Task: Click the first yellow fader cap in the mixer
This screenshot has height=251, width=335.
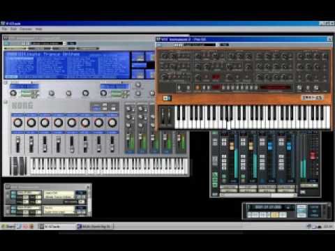Action: [x=232, y=146]
